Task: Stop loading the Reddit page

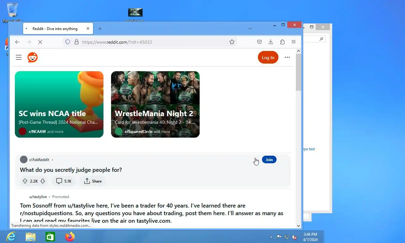Action: (40, 42)
